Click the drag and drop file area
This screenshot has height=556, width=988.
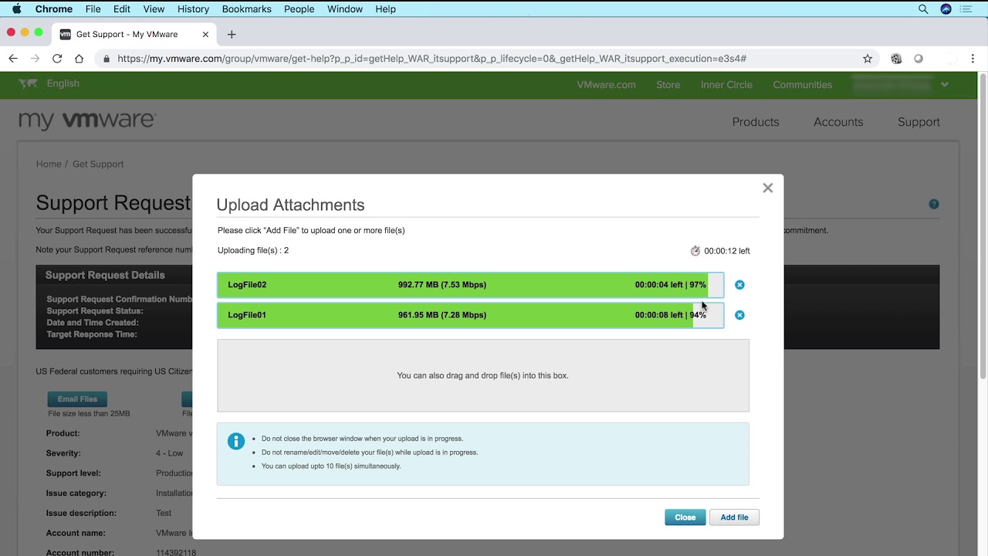point(482,375)
